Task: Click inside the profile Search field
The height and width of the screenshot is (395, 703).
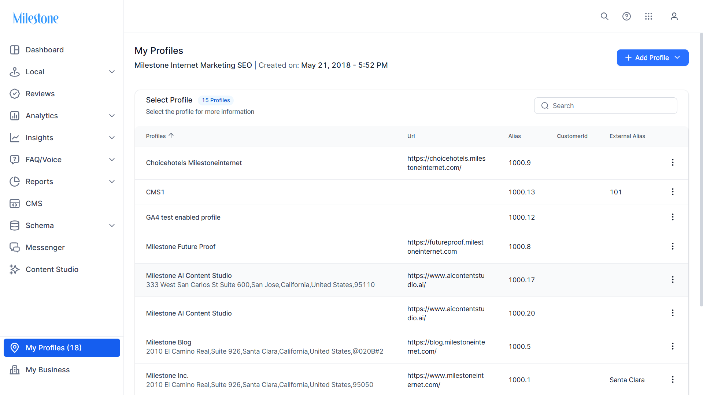Action: coord(606,106)
